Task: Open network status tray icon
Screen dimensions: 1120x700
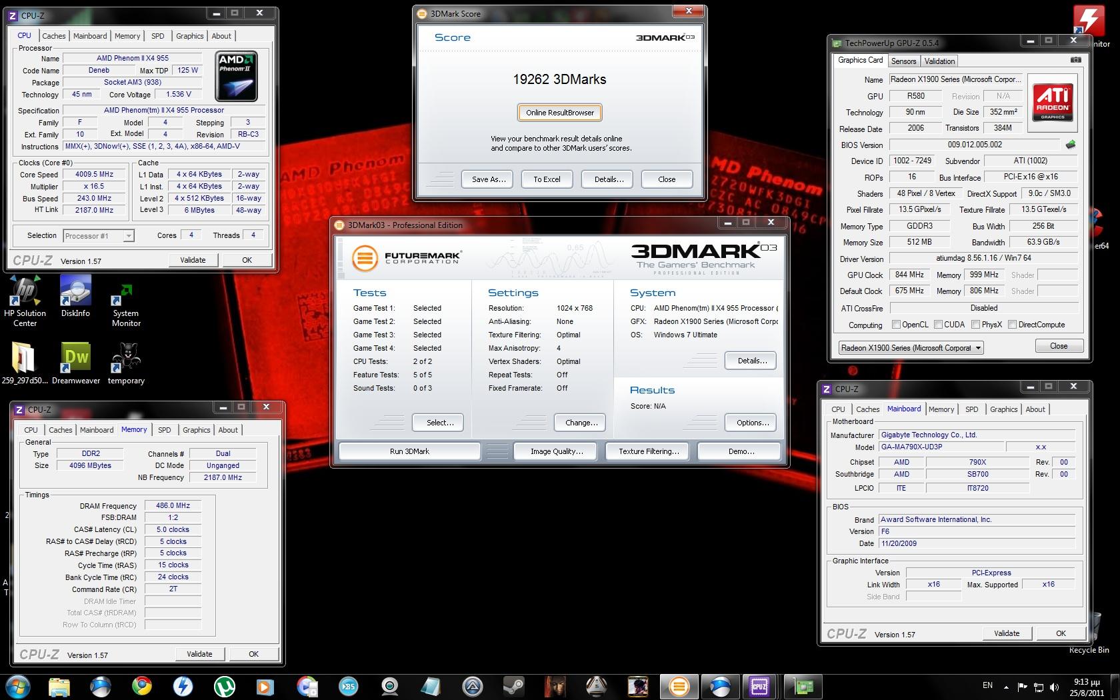Action: tap(1038, 687)
